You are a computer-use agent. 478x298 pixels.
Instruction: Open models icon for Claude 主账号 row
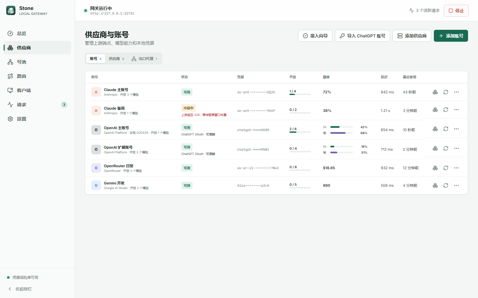435,92
